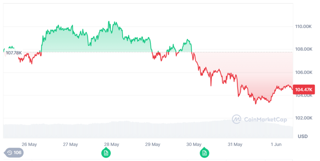Click the 106.00K price axis label

click(303, 72)
